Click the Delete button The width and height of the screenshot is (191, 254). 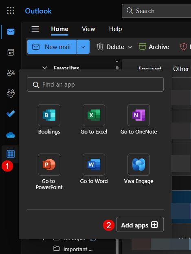110,47
